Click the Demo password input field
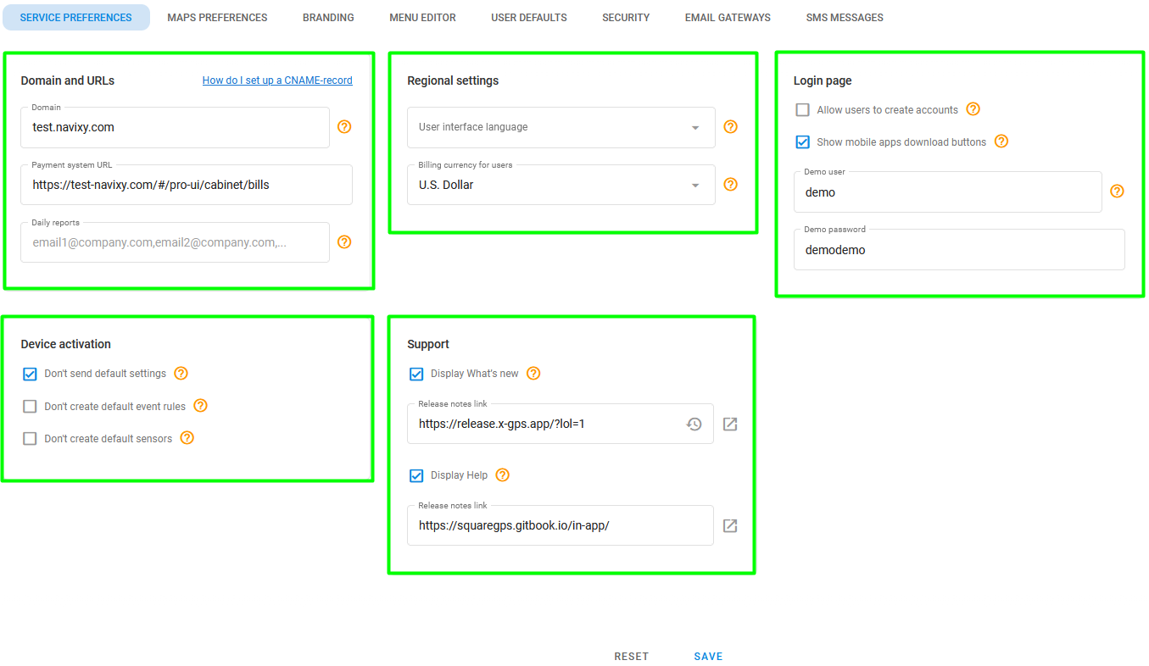Screen dimensions: 1149x666 point(959,250)
